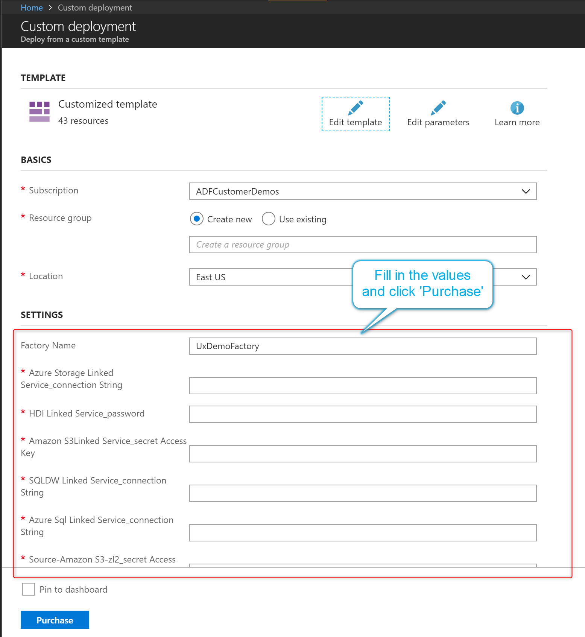Image resolution: width=585 pixels, height=637 pixels.
Task: Click the Customized template purple icon
Action: tap(40, 112)
